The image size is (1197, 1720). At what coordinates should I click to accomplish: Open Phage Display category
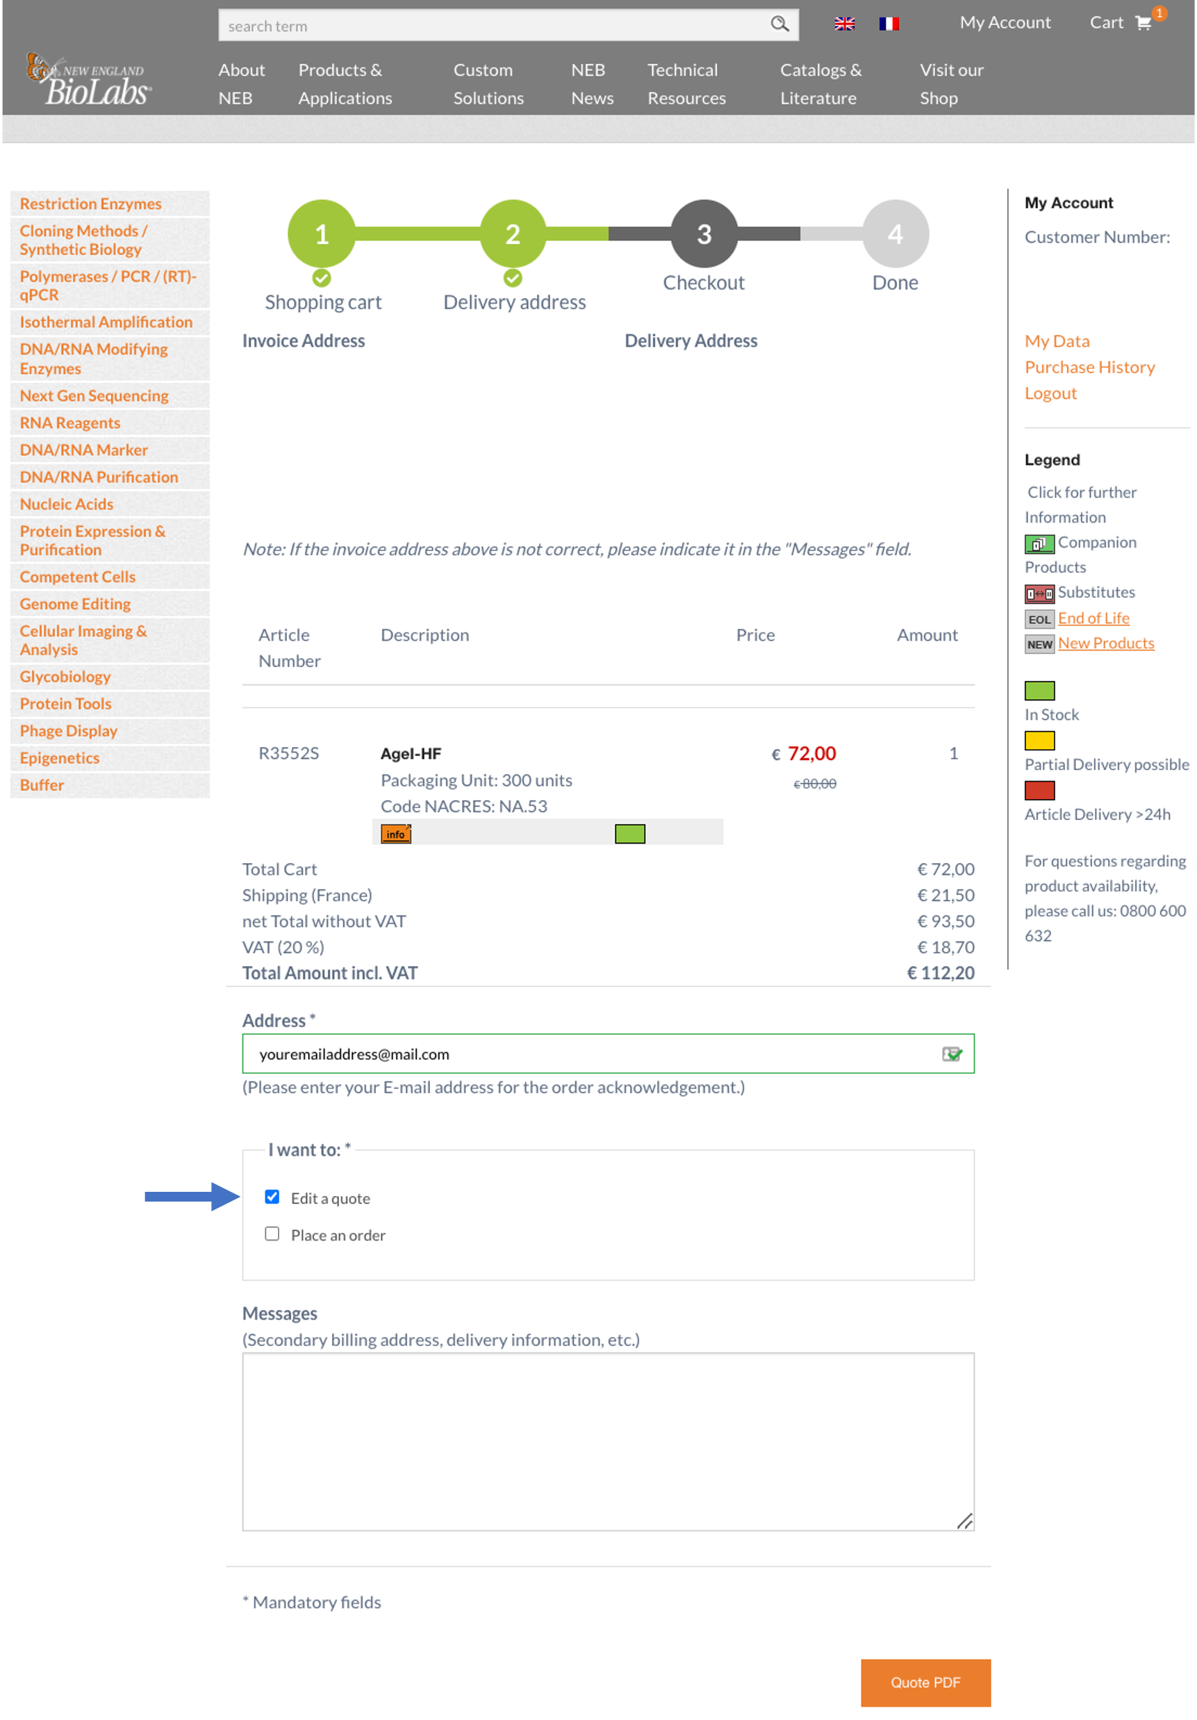click(x=110, y=730)
